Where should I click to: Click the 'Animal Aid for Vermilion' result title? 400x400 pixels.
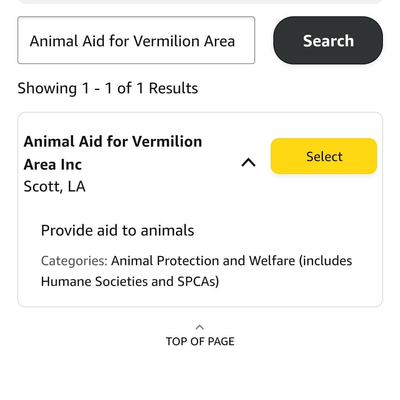113,141
